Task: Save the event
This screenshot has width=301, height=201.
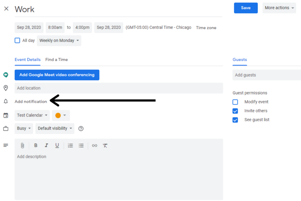Action: pyautogui.click(x=246, y=8)
